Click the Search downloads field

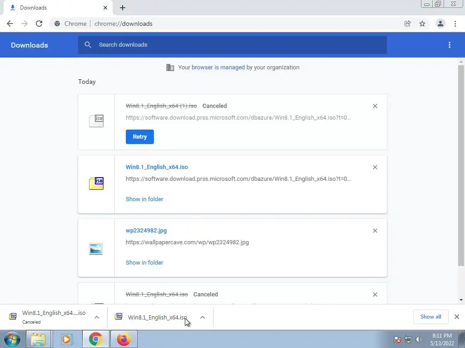click(x=232, y=45)
